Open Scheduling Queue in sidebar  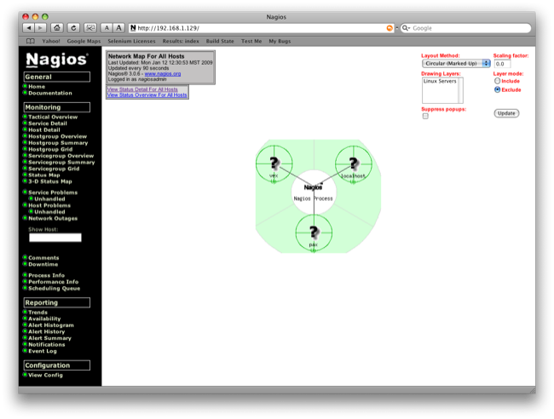(x=55, y=289)
